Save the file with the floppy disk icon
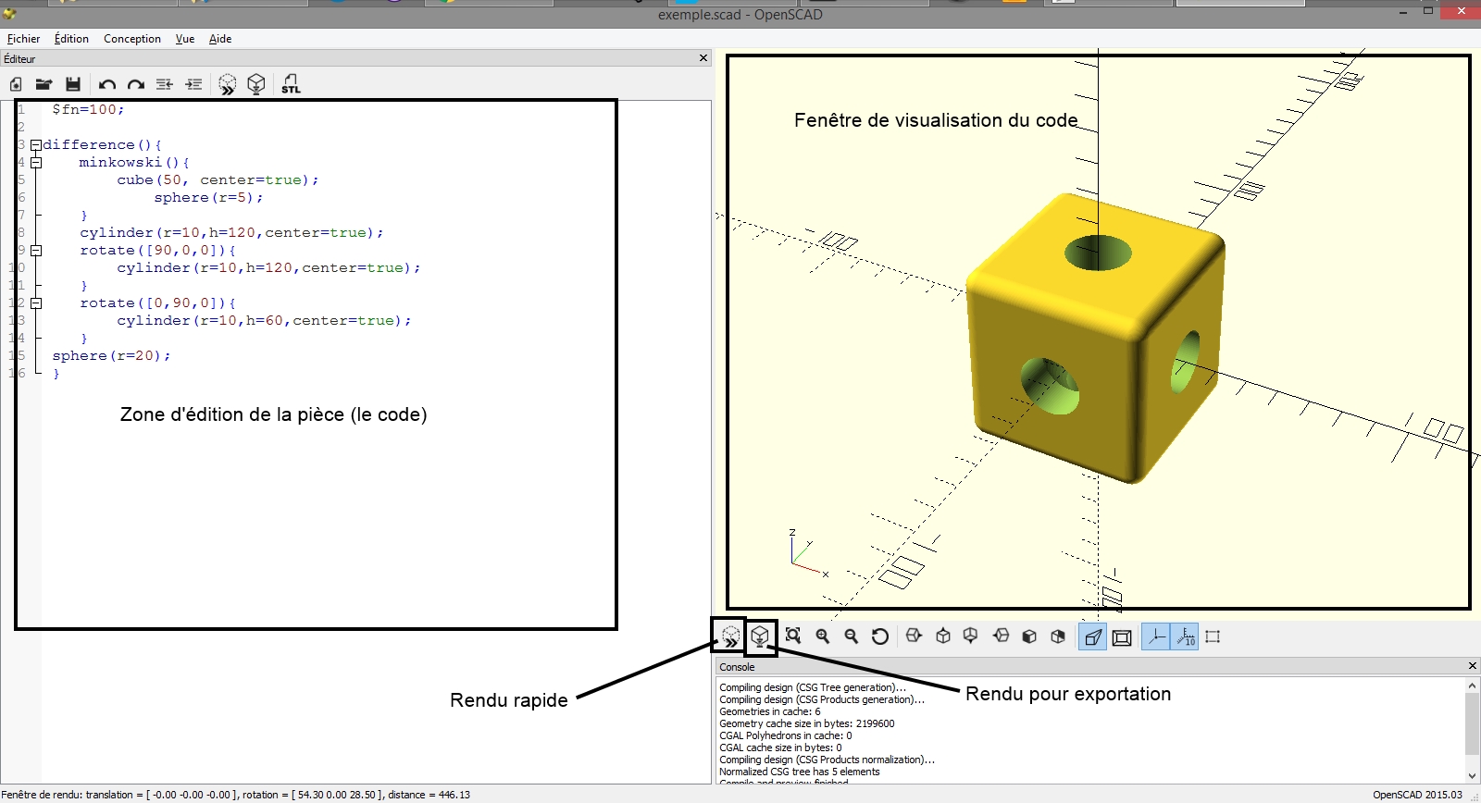This screenshot has width=1481, height=803. click(73, 84)
